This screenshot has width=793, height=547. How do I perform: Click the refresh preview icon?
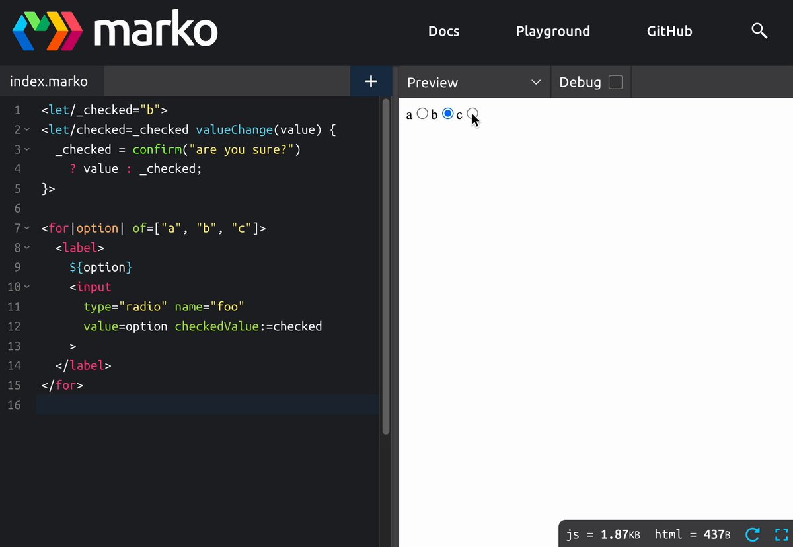(x=752, y=534)
